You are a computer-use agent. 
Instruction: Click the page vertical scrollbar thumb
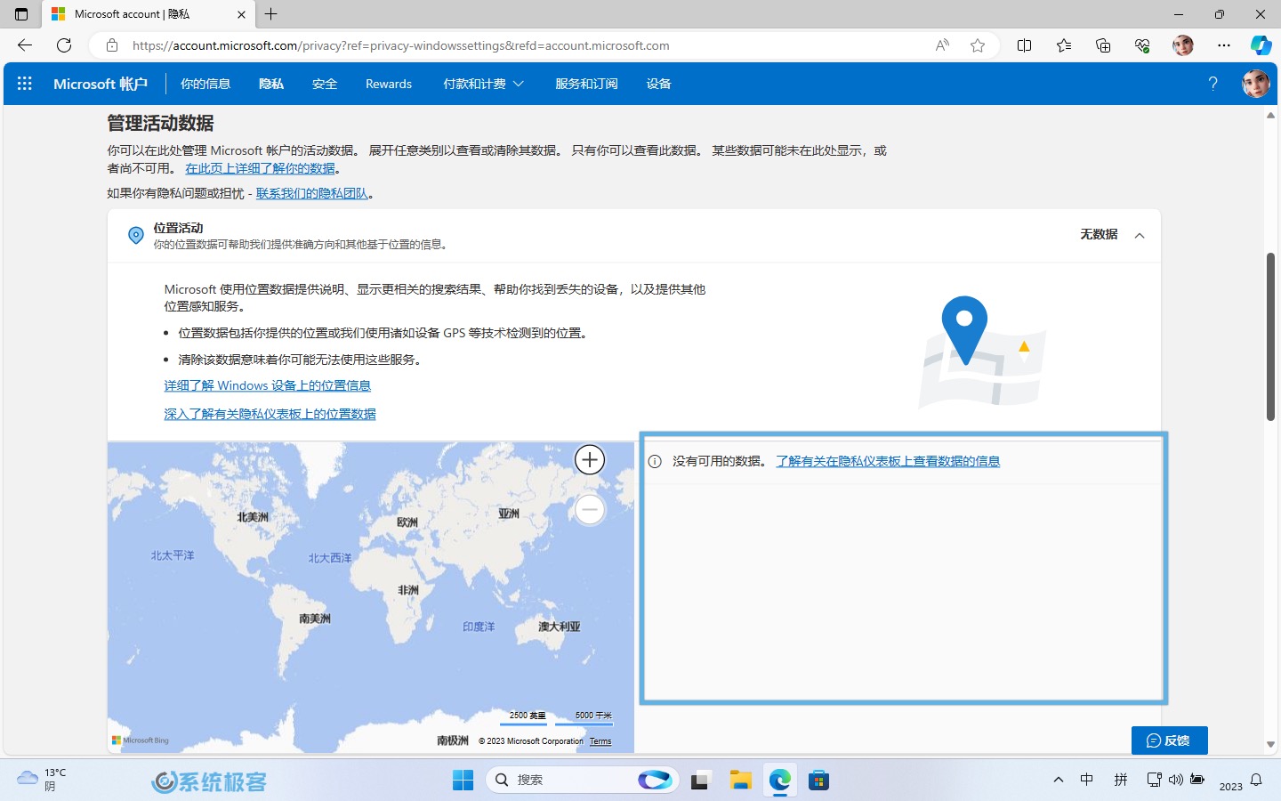[x=1271, y=336]
